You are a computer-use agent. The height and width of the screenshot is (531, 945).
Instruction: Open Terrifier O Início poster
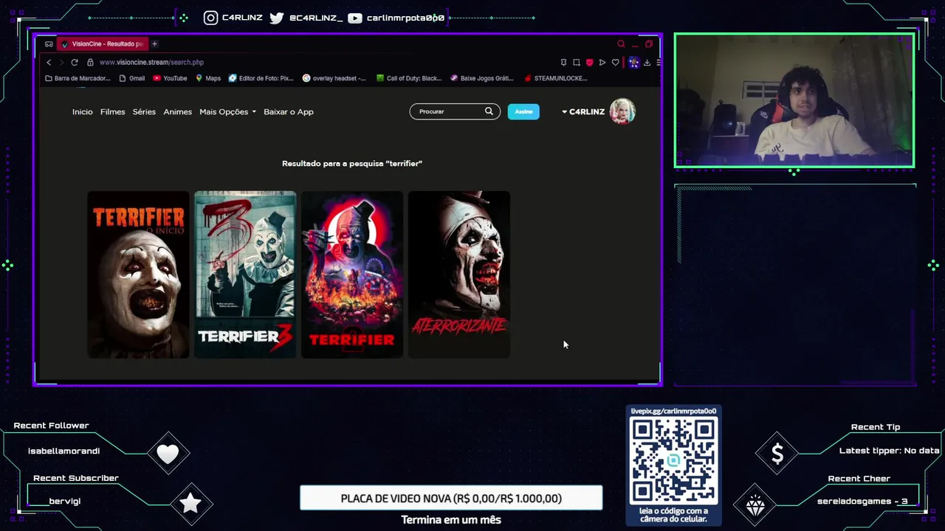coord(138,274)
